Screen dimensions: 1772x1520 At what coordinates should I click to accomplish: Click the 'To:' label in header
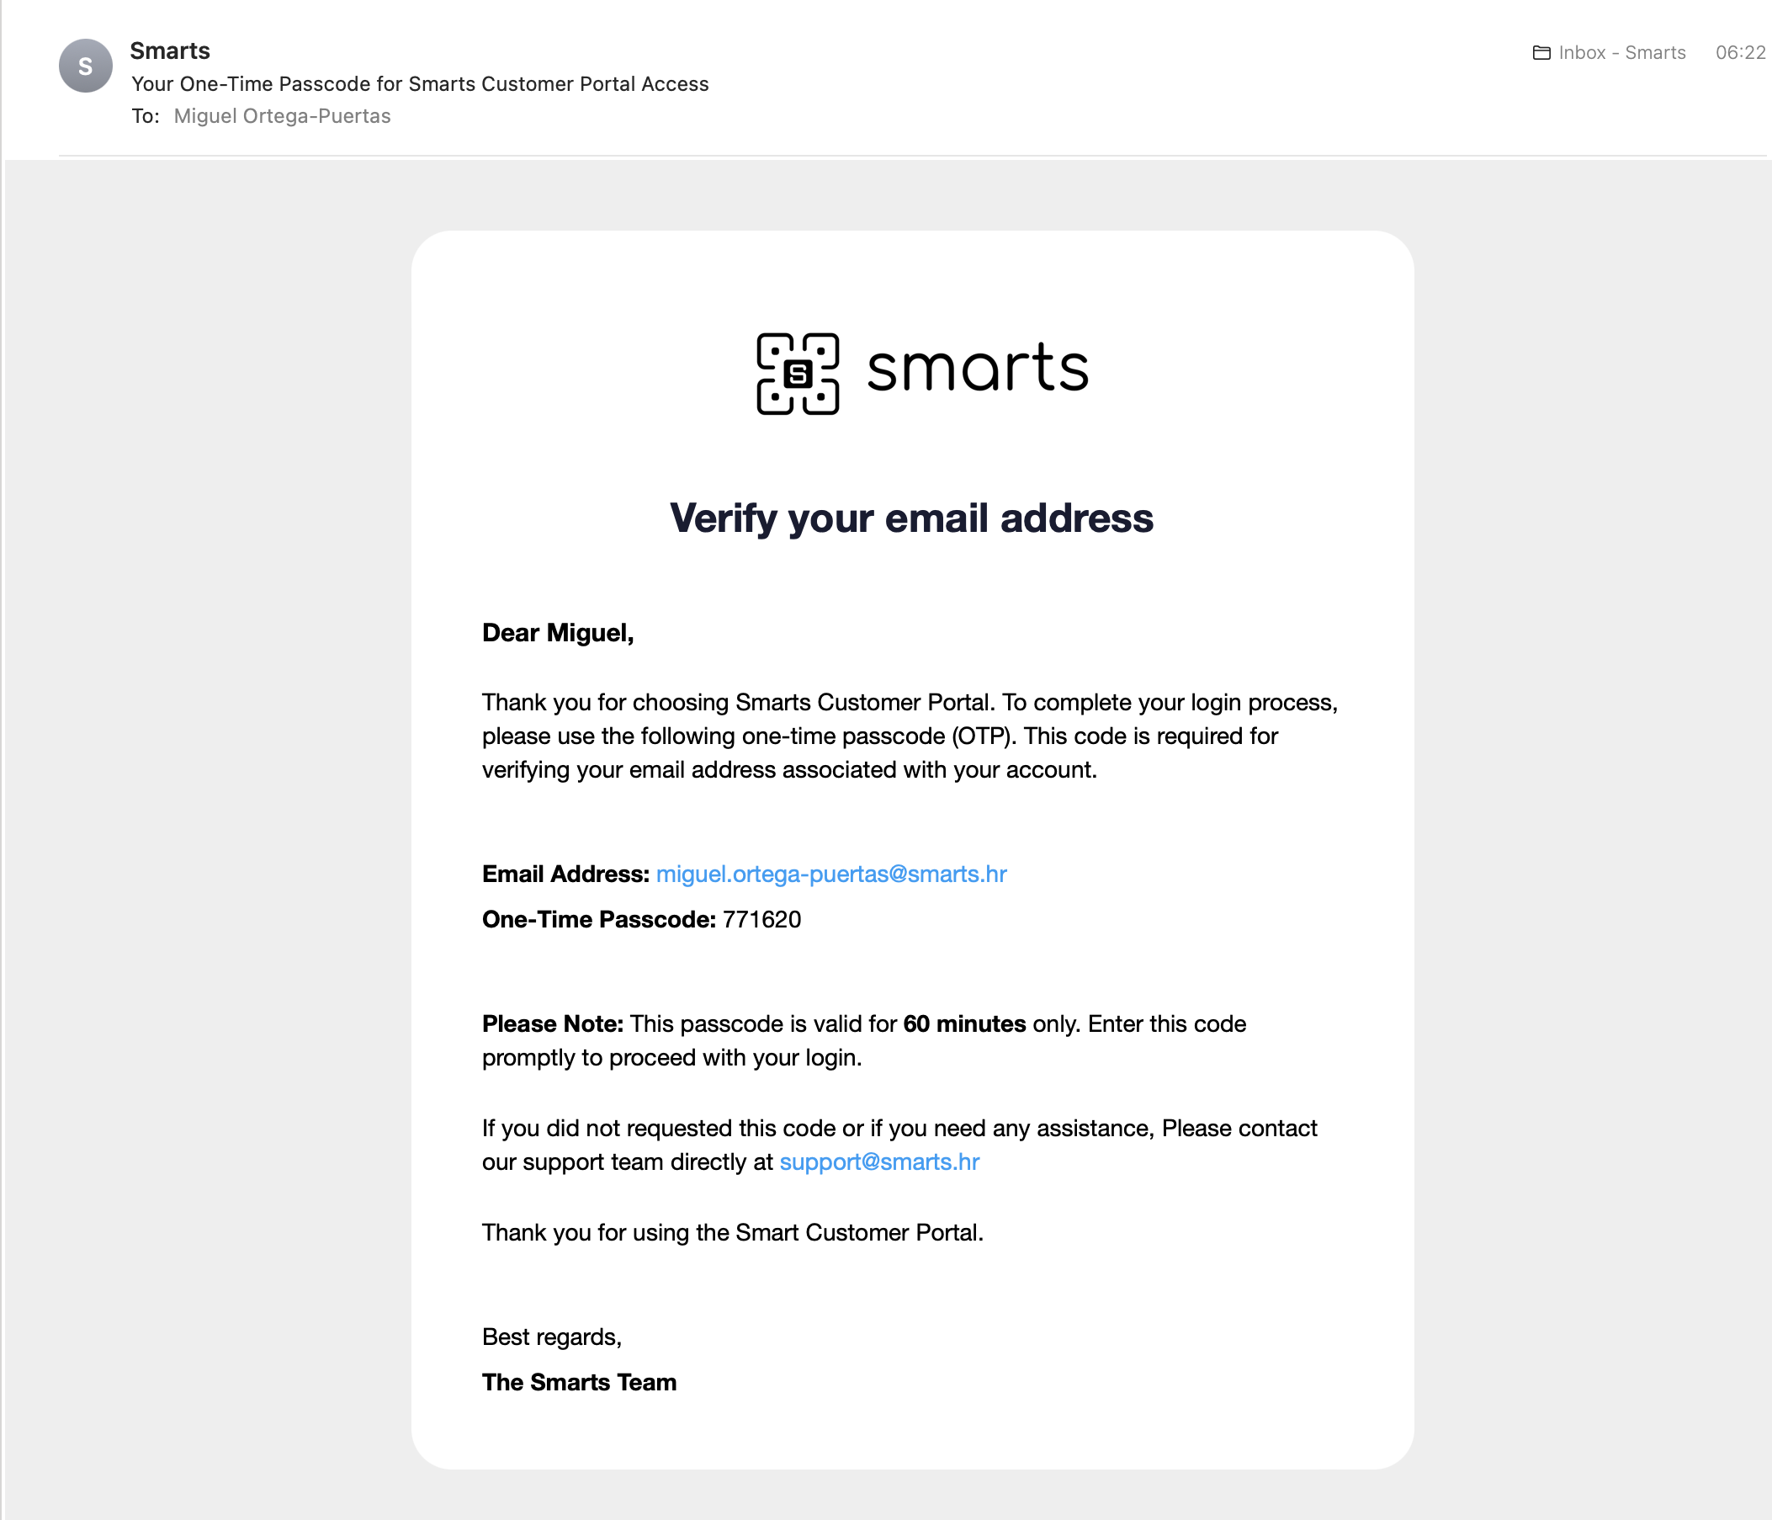tap(146, 116)
